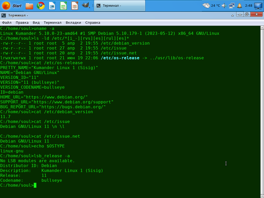Launch the Calc spreadsheet icon

coord(63,6)
